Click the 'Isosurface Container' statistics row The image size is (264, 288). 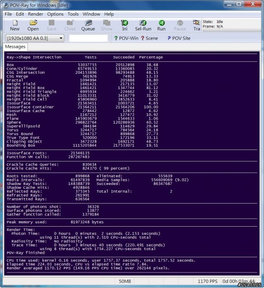(x=82, y=107)
